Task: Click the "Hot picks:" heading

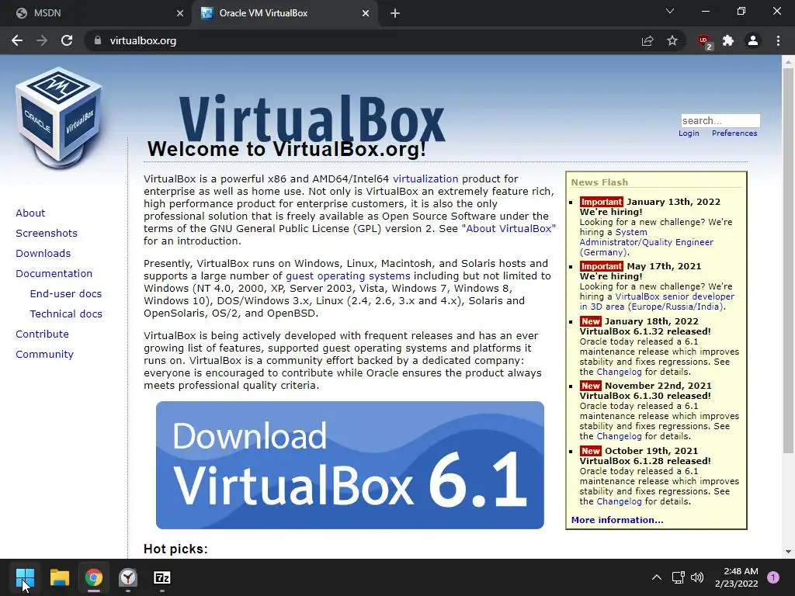Action: point(175,549)
